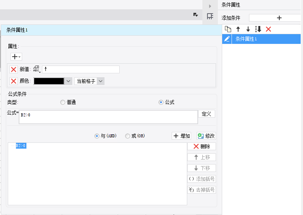
Task: Choose the 或(OR) radio option
Action: [x=127, y=136]
